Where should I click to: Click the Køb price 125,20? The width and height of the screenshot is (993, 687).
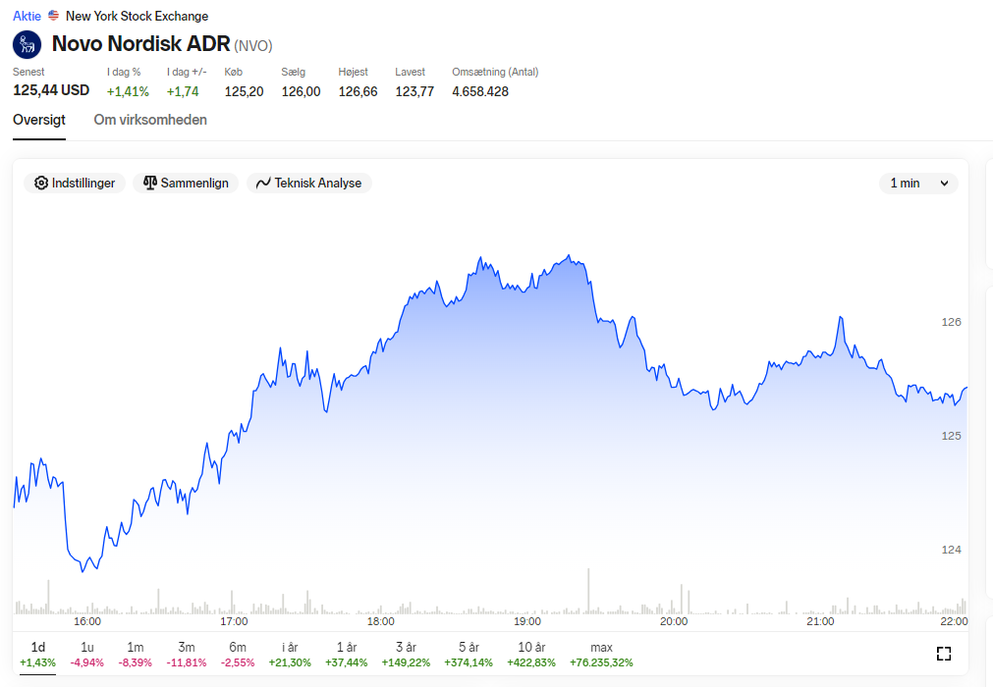pyautogui.click(x=244, y=91)
